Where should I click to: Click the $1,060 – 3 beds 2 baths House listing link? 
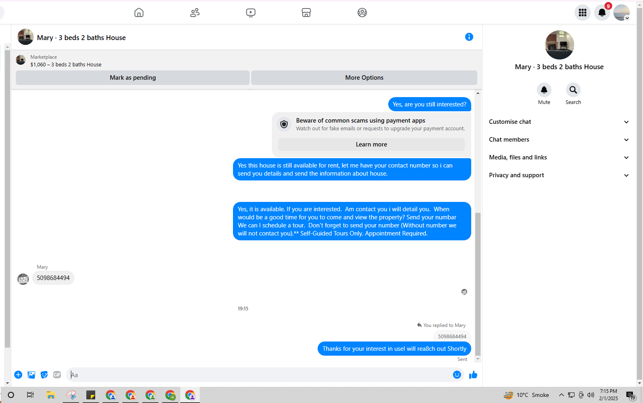point(66,65)
